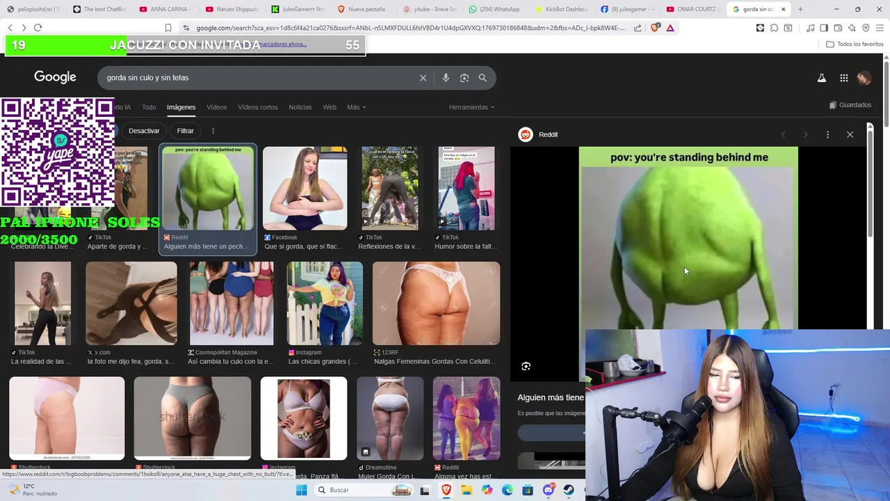Open Copilot from taskbar
This screenshot has width=890, height=501.
click(487, 490)
